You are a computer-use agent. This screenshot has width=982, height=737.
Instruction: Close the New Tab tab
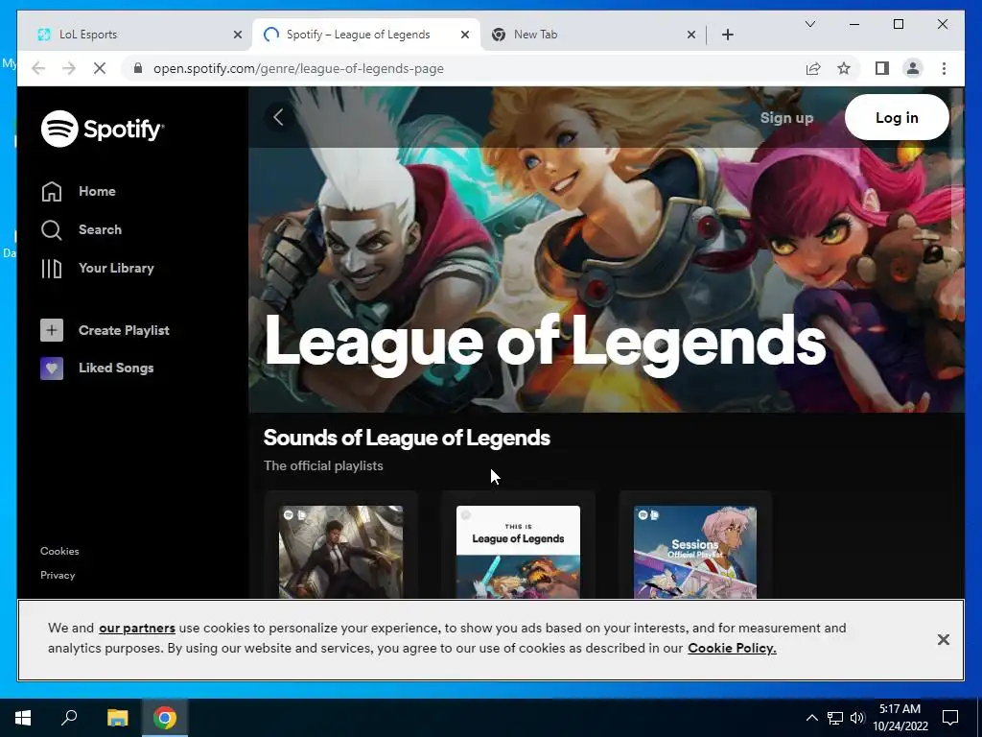click(x=691, y=35)
